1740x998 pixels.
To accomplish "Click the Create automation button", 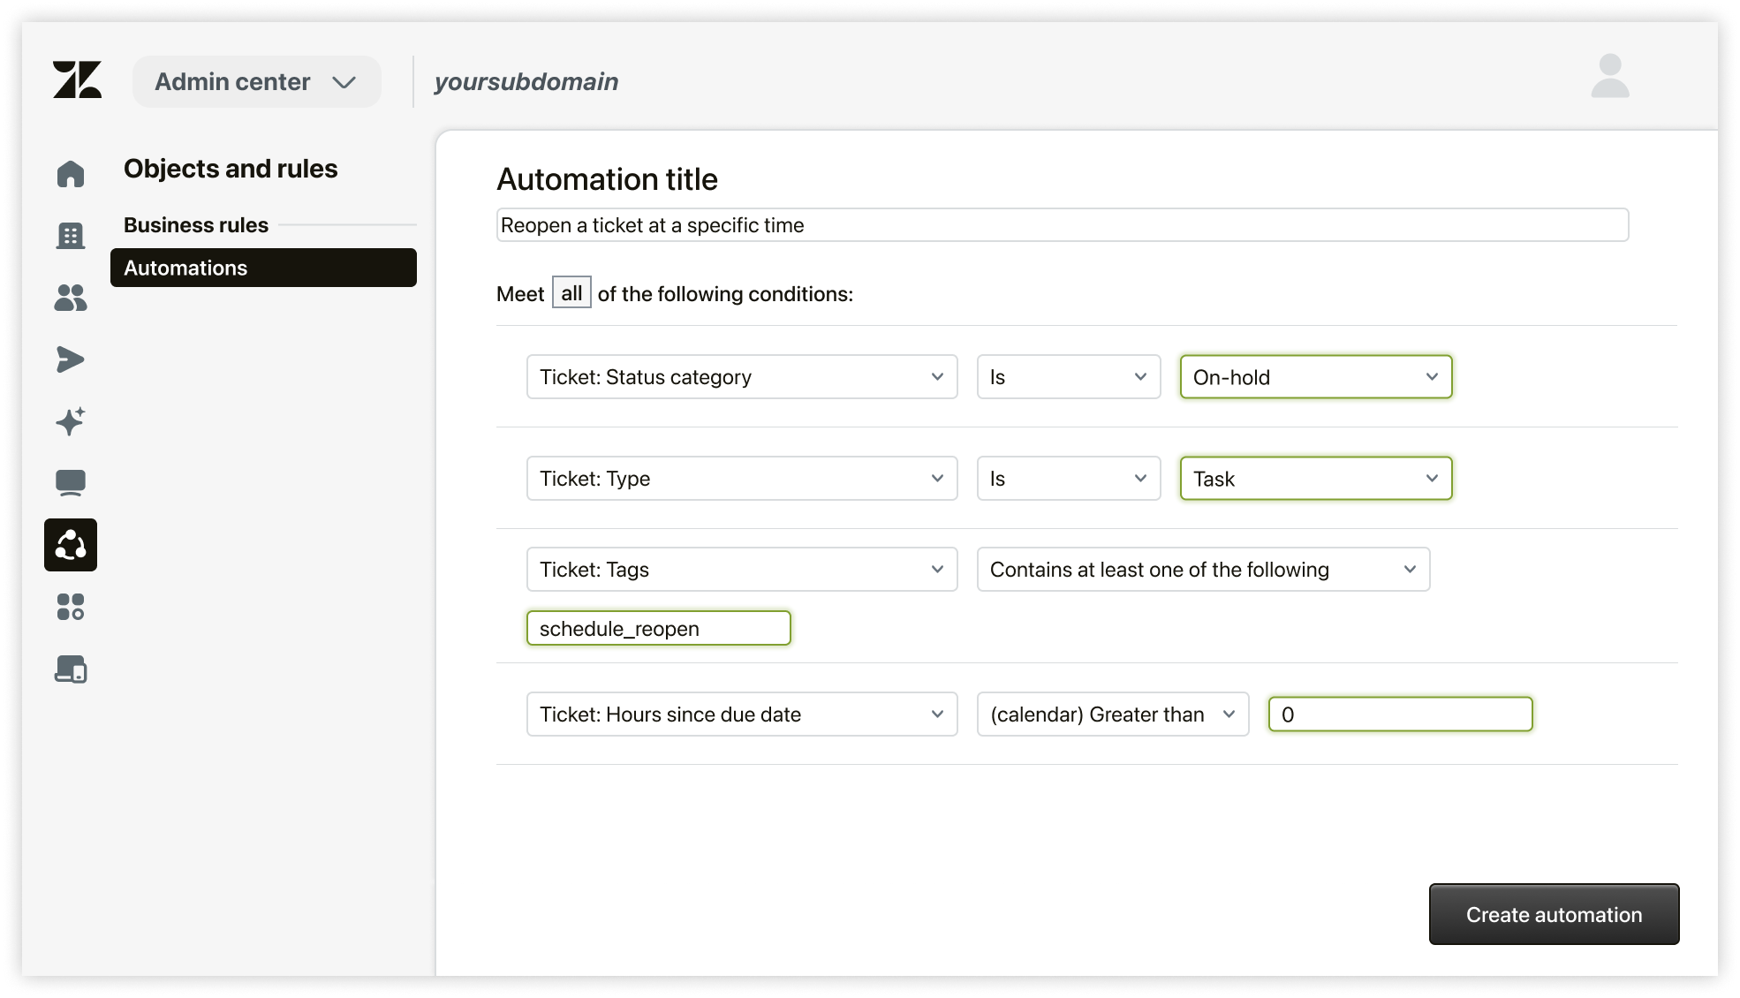I will pyautogui.click(x=1554, y=914).
